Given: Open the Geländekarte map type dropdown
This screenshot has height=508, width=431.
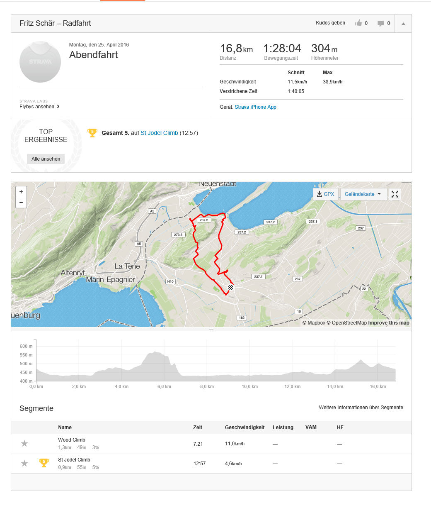Looking at the screenshot, I should click(x=363, y=194).
